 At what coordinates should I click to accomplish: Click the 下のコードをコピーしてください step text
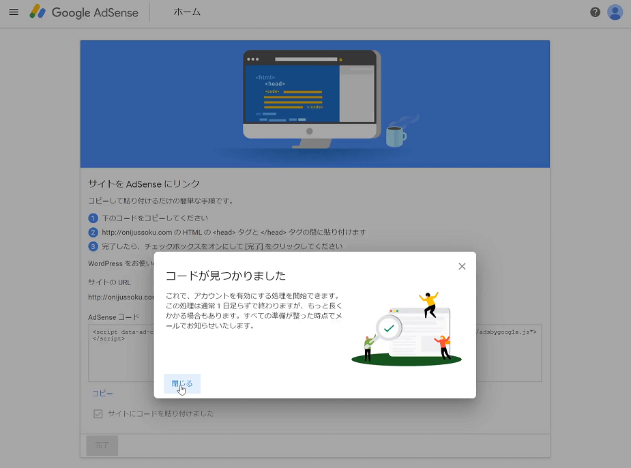(155, 218)
